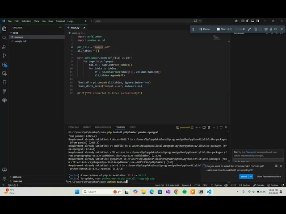Expand chat dropdown arrow in title bar
The width and height of the screenshot is (286, 214).
tap(200, 21)
